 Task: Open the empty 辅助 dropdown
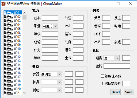[51, 90]
